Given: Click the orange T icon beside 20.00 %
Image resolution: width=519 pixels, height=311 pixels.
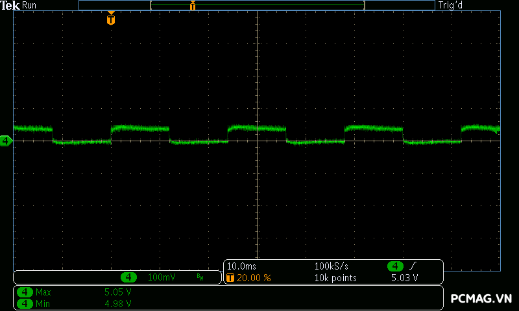Looking at the screenshot, I should [x=230, y=278].
